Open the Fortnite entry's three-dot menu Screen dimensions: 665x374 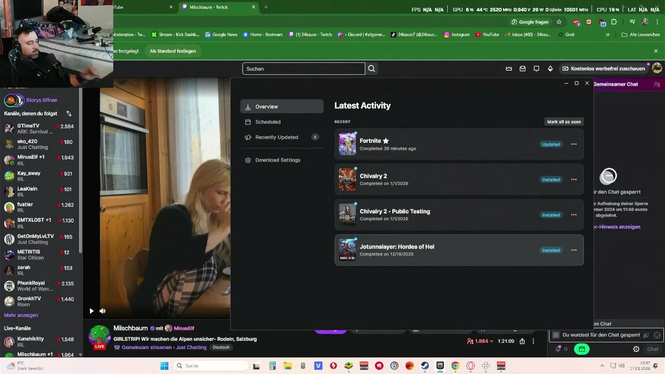574,144
